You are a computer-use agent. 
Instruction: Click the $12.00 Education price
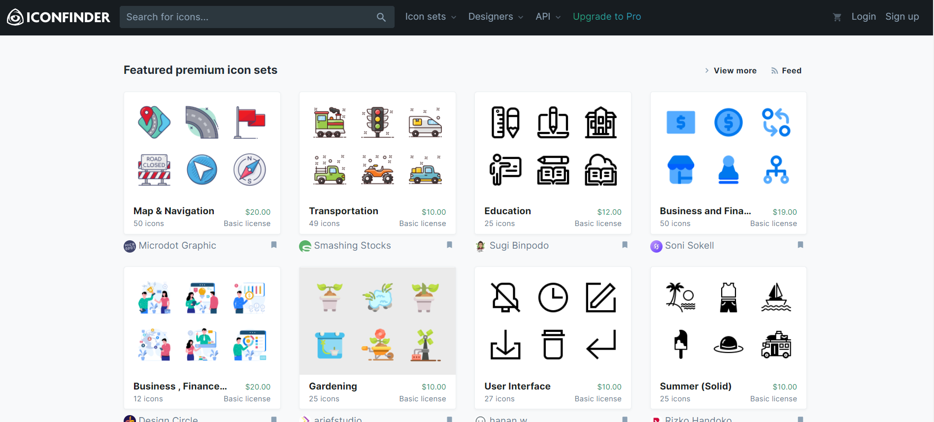point(609,212)
